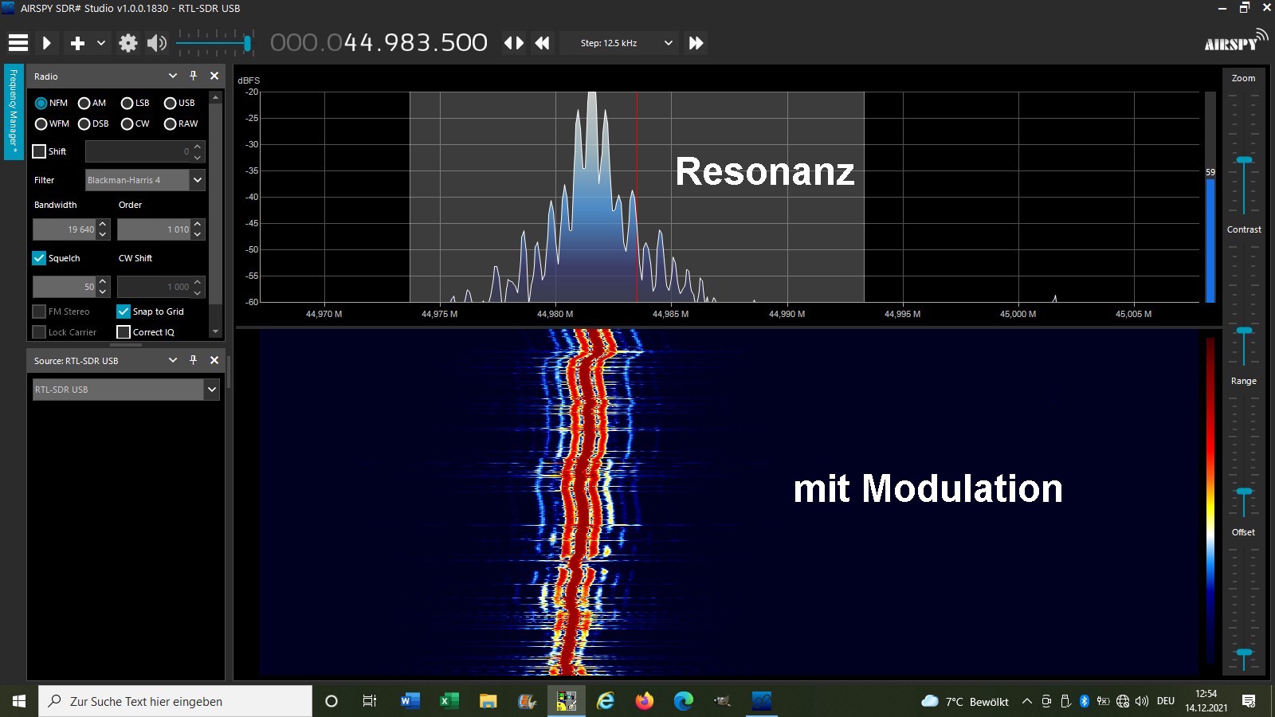Open Word from the taskbar
Image resolution: width=1275 pixels, height=717 pixels.
pyautogui.click(x=410, y=701)
